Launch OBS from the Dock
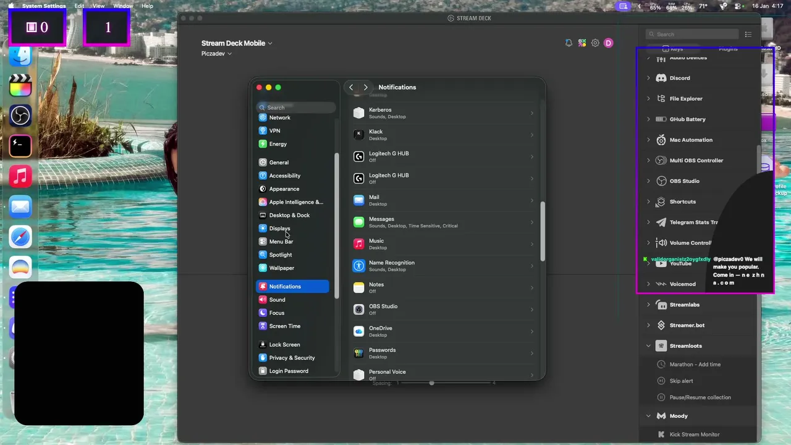The height and width of the screenshot is (445, 791). click(x=20, y=116)
